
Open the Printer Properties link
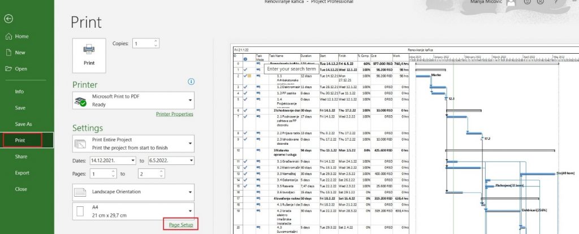[x=174, y=114]
